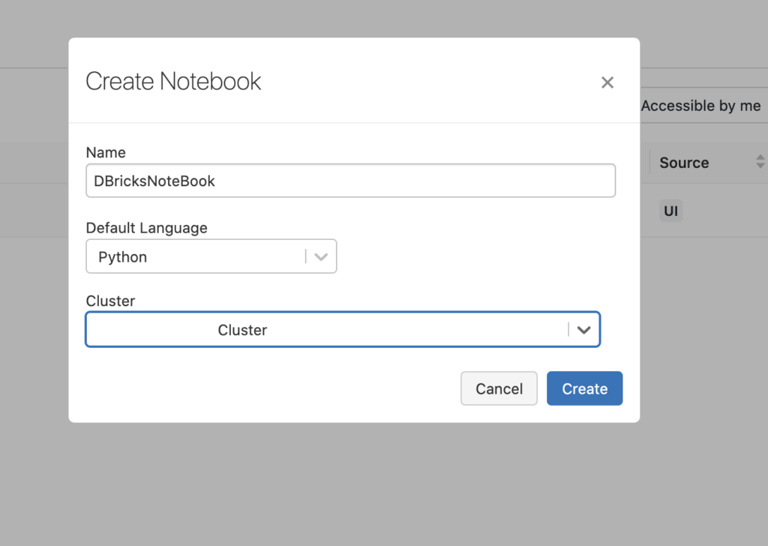Click the Name field containing DBricksNoteBook
Viewport: 768px width, 546px height.
click(x=350, y=181)
